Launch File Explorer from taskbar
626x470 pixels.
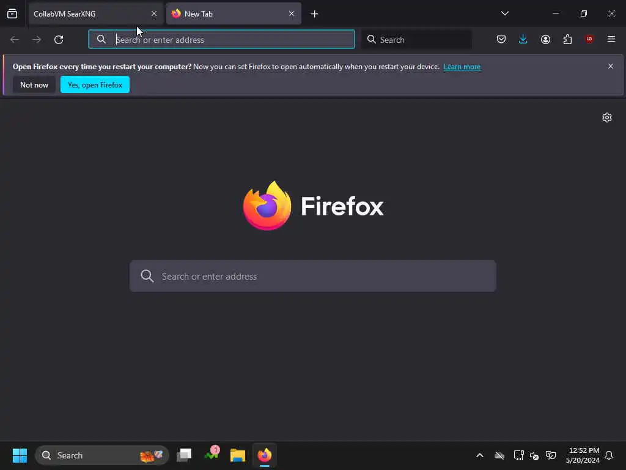[238, 455]
